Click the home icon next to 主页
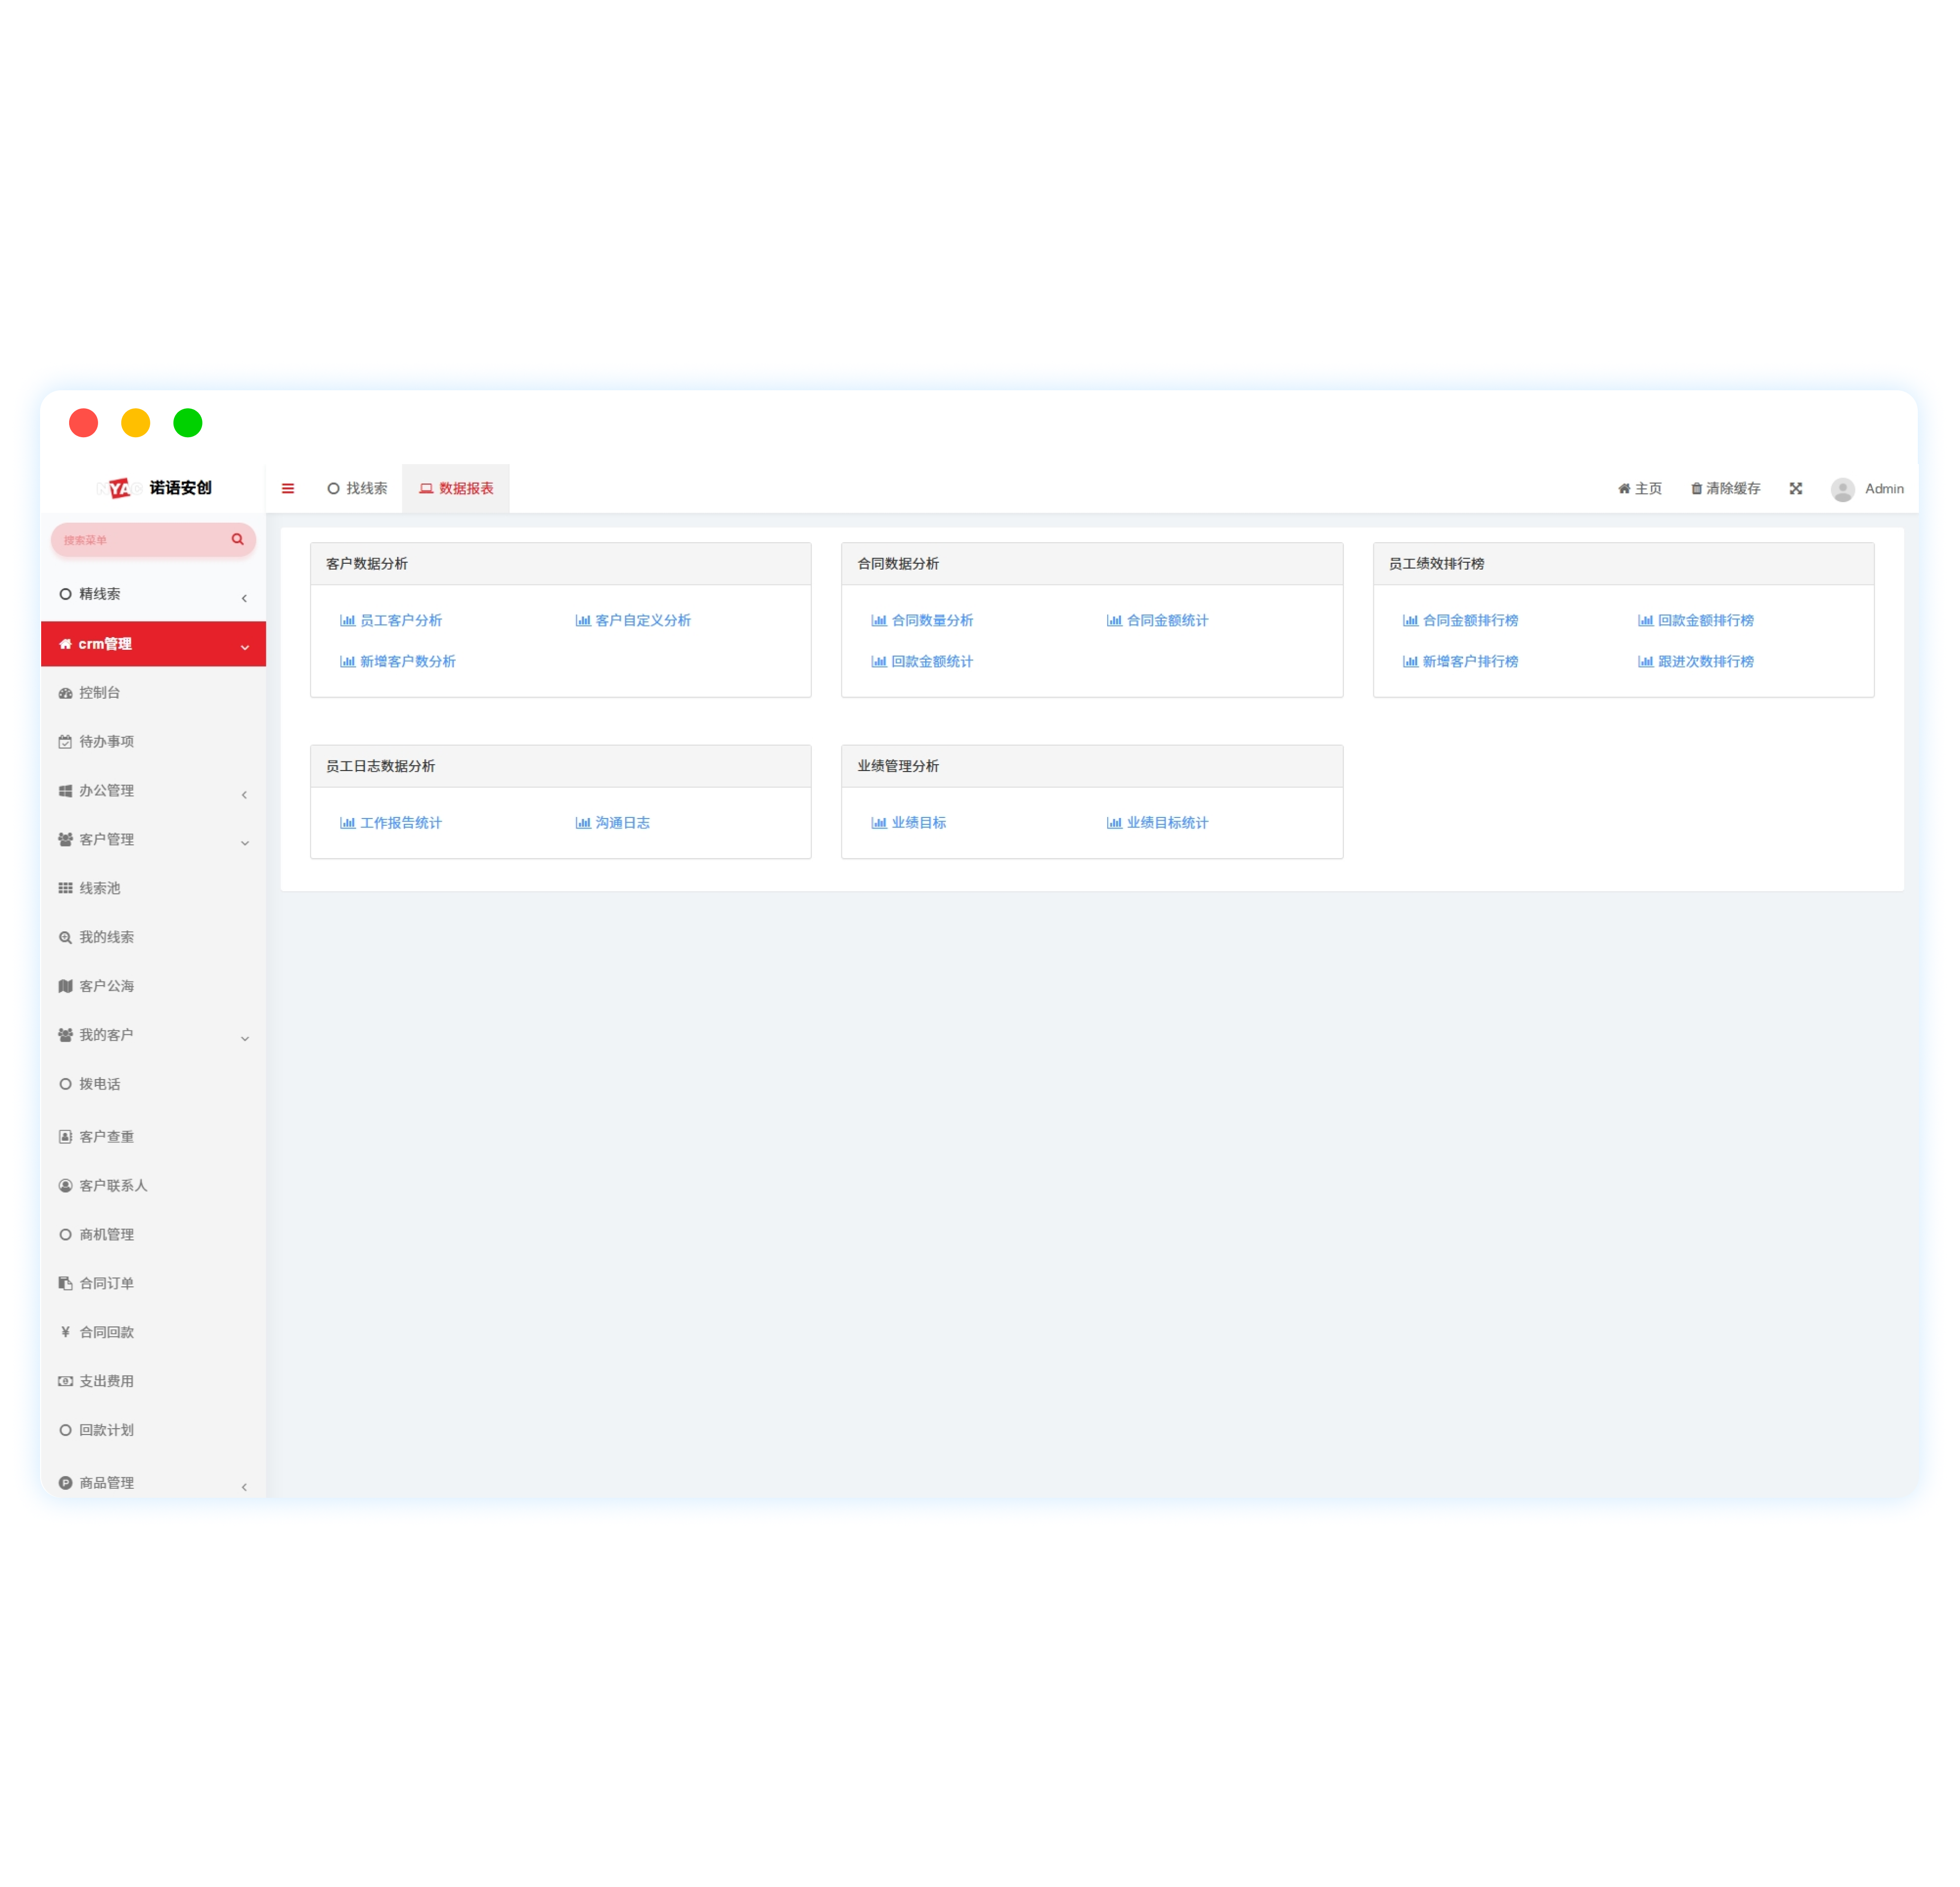The width and height of the screenshot is (1960, 1887). (x=1624, y=489)
